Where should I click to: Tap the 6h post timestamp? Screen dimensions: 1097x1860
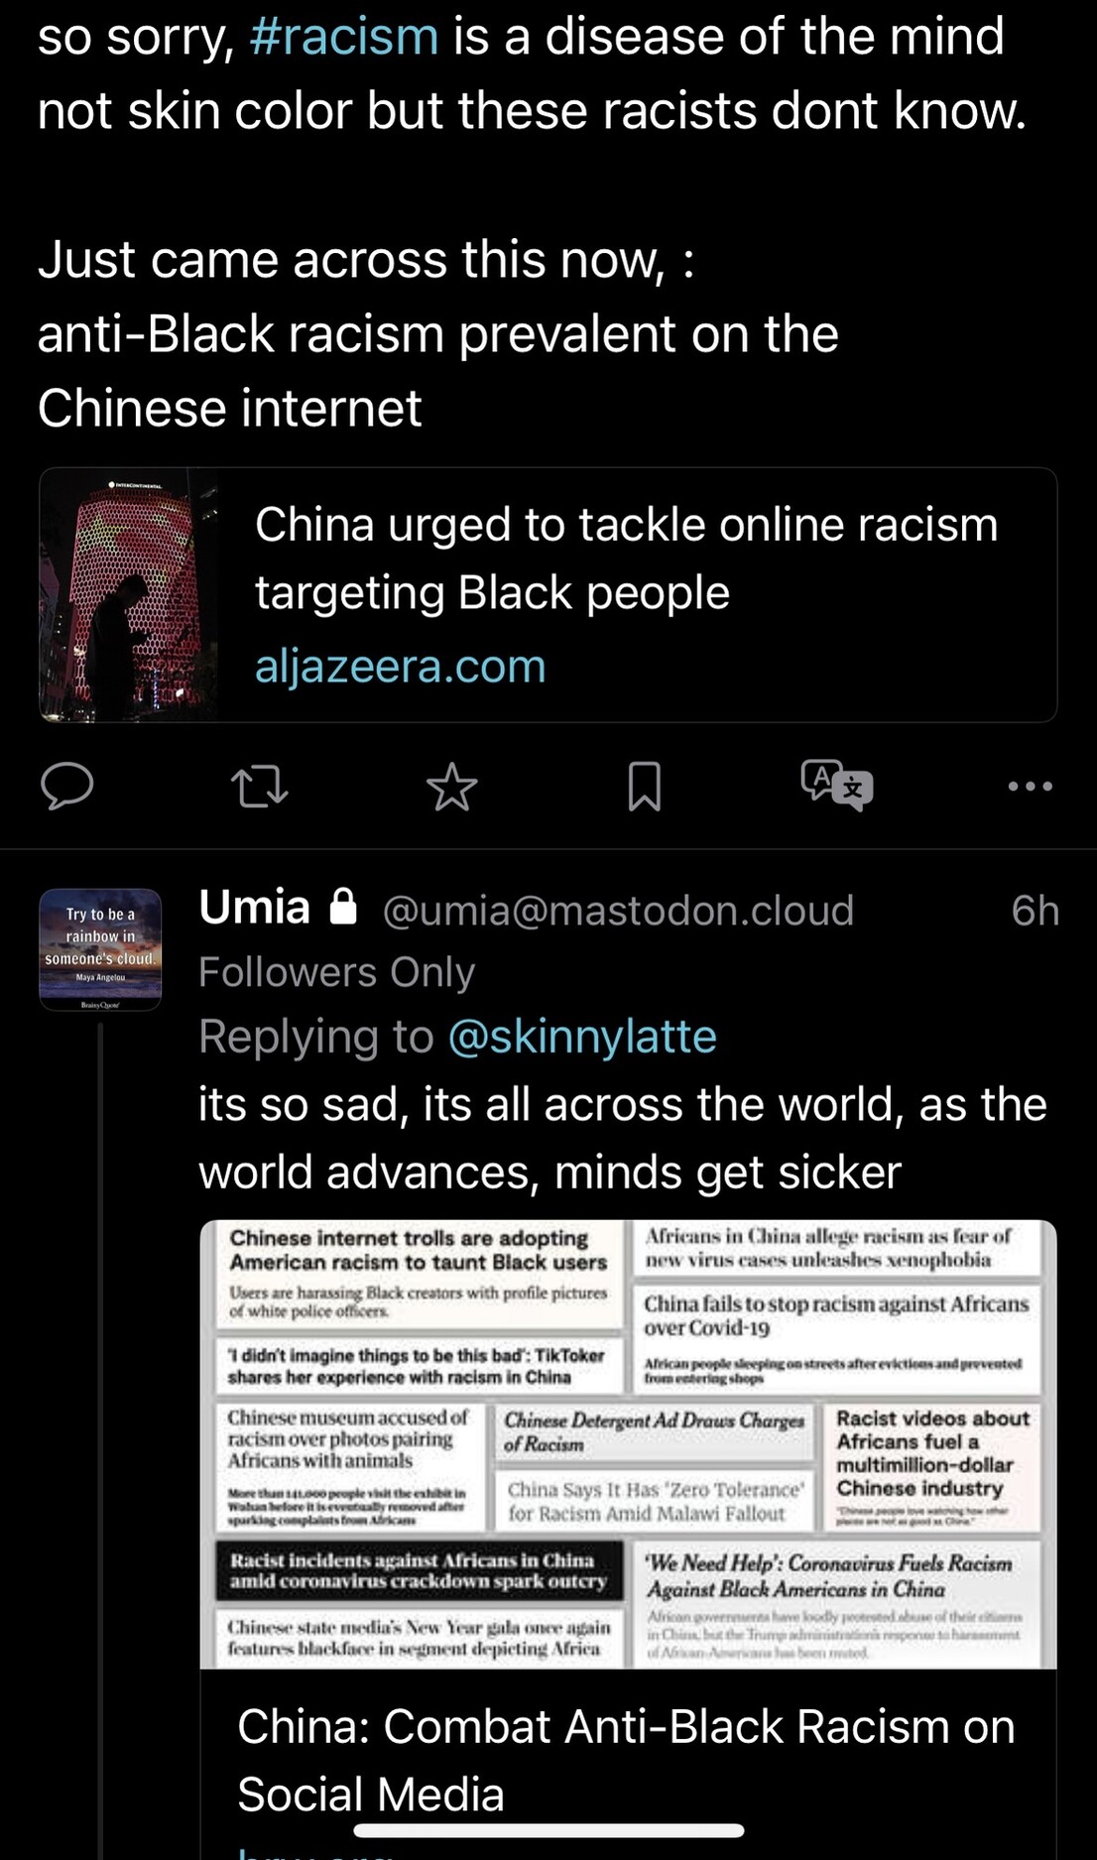click(1035, 911)
